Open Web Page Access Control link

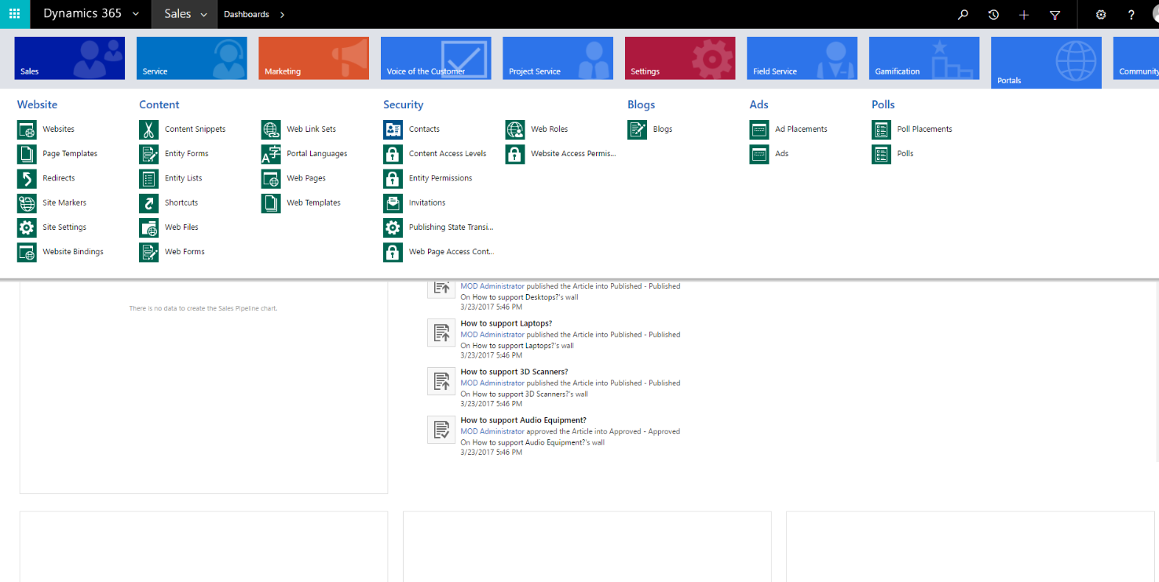[451, 252]
